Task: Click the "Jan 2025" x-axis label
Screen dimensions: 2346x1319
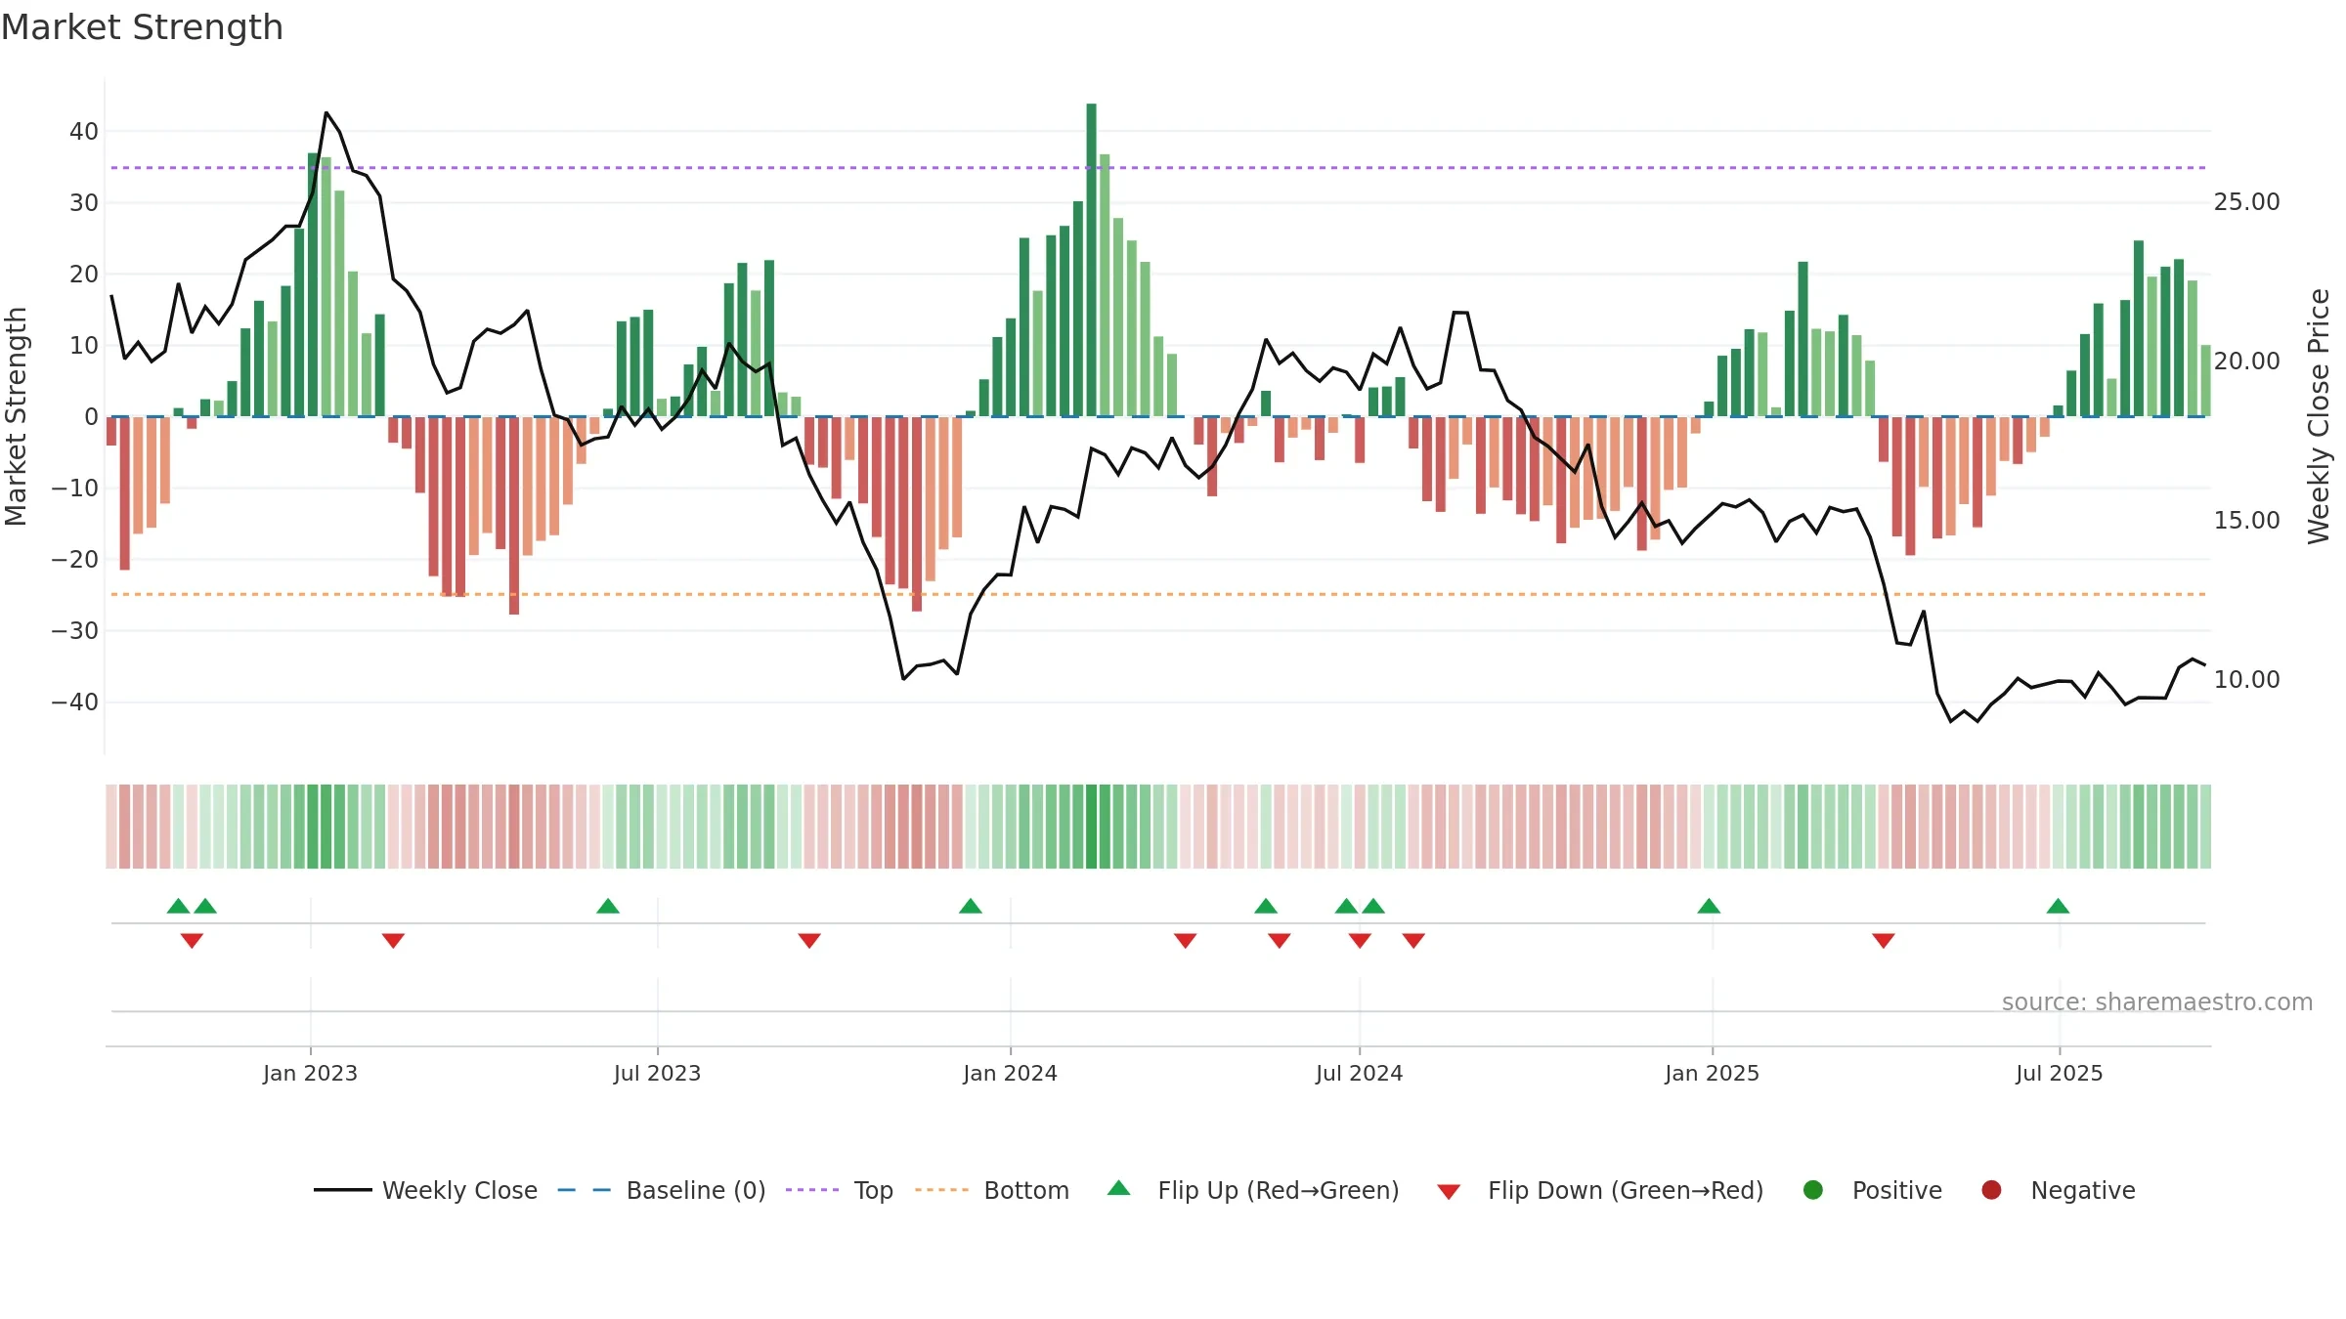Action: [x=1712, y=1073]
